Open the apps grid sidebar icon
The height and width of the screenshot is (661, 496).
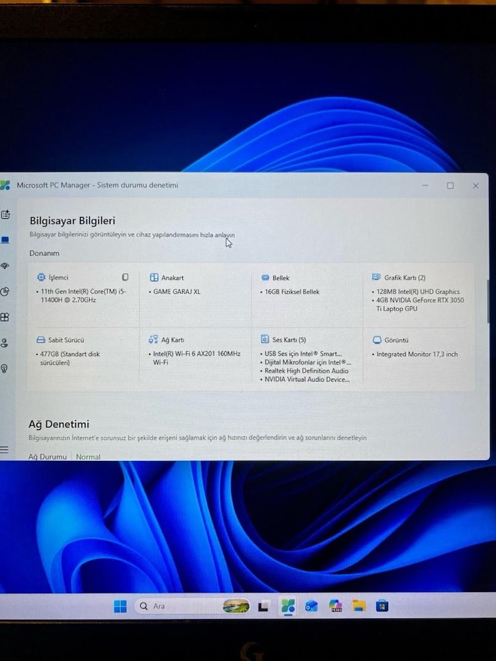[5, 317]
